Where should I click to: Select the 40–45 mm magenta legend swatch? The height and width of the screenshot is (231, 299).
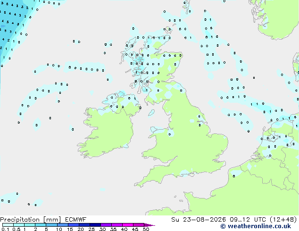(x=128, y=225)
